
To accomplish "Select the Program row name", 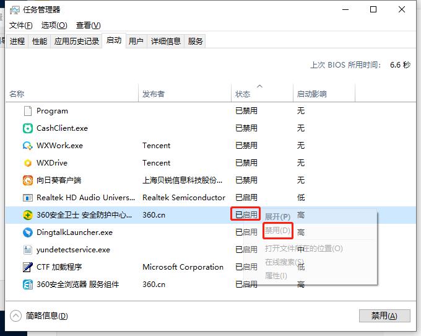I will [52, 111].
